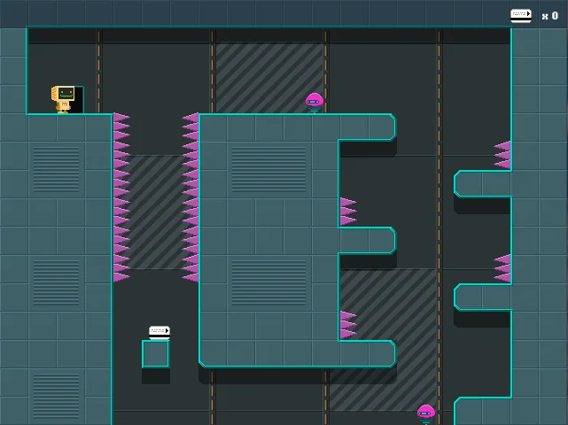This screenshot has height=425, width=568.
Task: Click the "x 0" collectible count text
Action: click(x=549, y=16)
